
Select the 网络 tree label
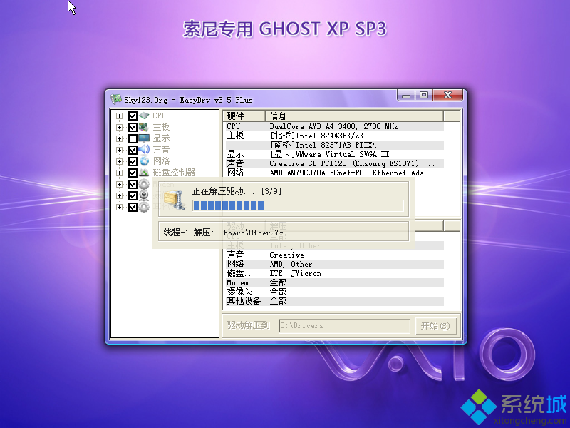(161, 161)
